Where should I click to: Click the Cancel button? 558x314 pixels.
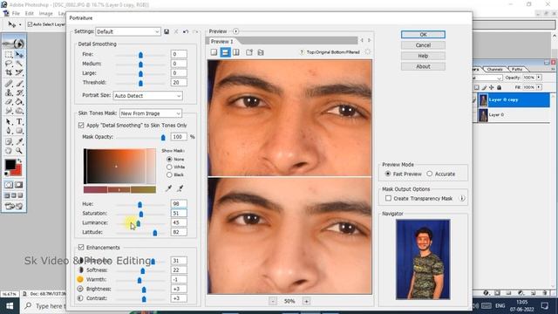pyautogui.click(x=423, y=45)
